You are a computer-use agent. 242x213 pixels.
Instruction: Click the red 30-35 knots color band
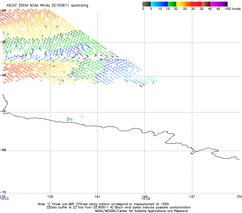tap(198, 4)
